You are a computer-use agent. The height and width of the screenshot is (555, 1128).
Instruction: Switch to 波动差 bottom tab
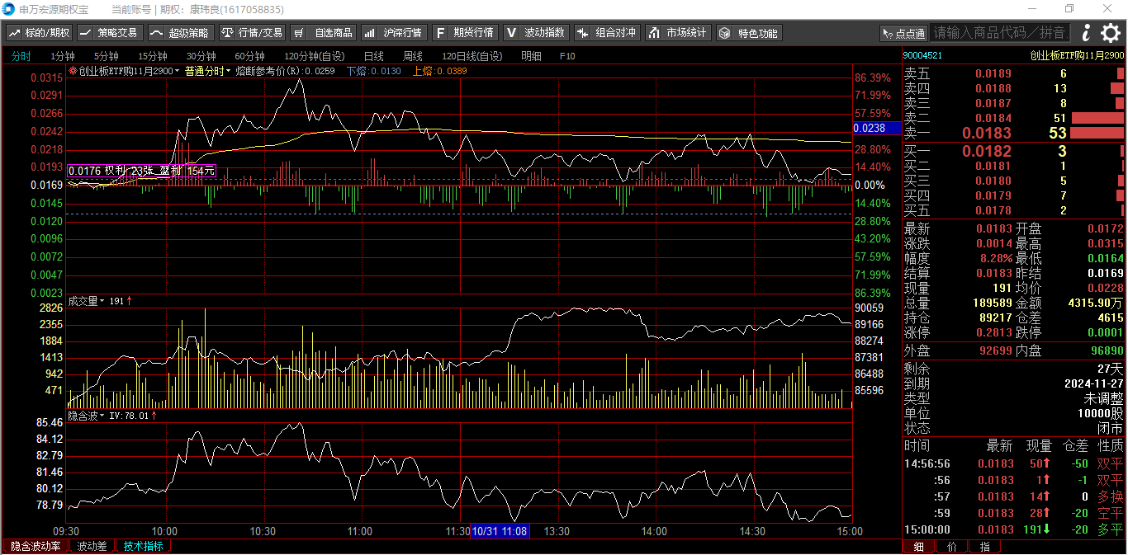coord(92,546)
